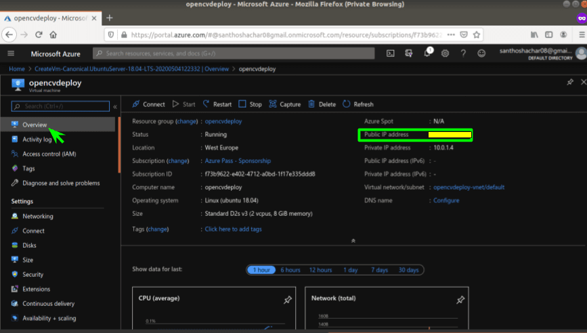Screen dimensions: 587x333
Task: Click Configure DNS name link
Action: [446, 200]
